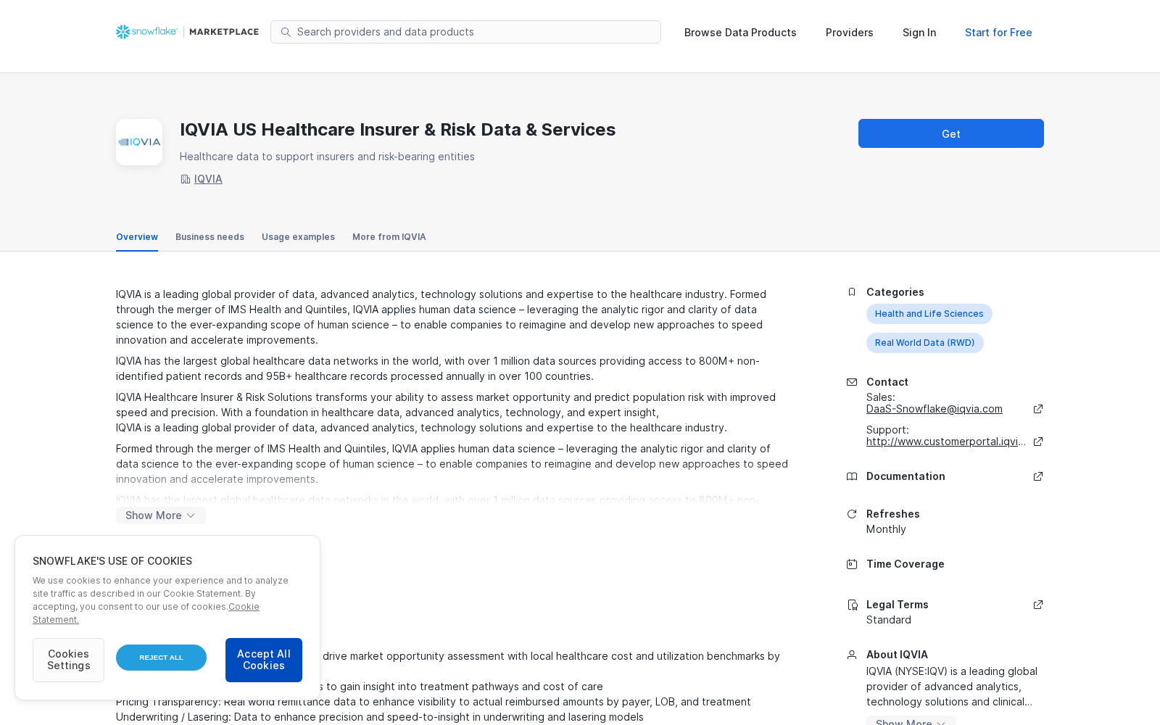The width and height of the screenshot is (1160, 725).
Task: Open Cookies Settings
Action: click(x=68, y=660)
